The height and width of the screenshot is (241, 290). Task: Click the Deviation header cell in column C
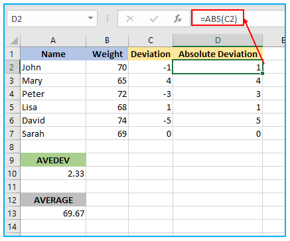click(x=151, y=54)
